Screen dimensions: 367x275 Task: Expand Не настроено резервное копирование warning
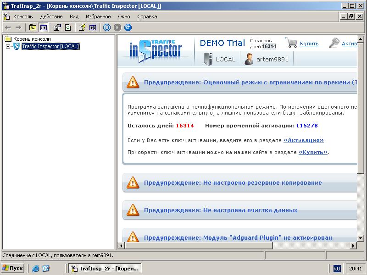tap(239, 182)
